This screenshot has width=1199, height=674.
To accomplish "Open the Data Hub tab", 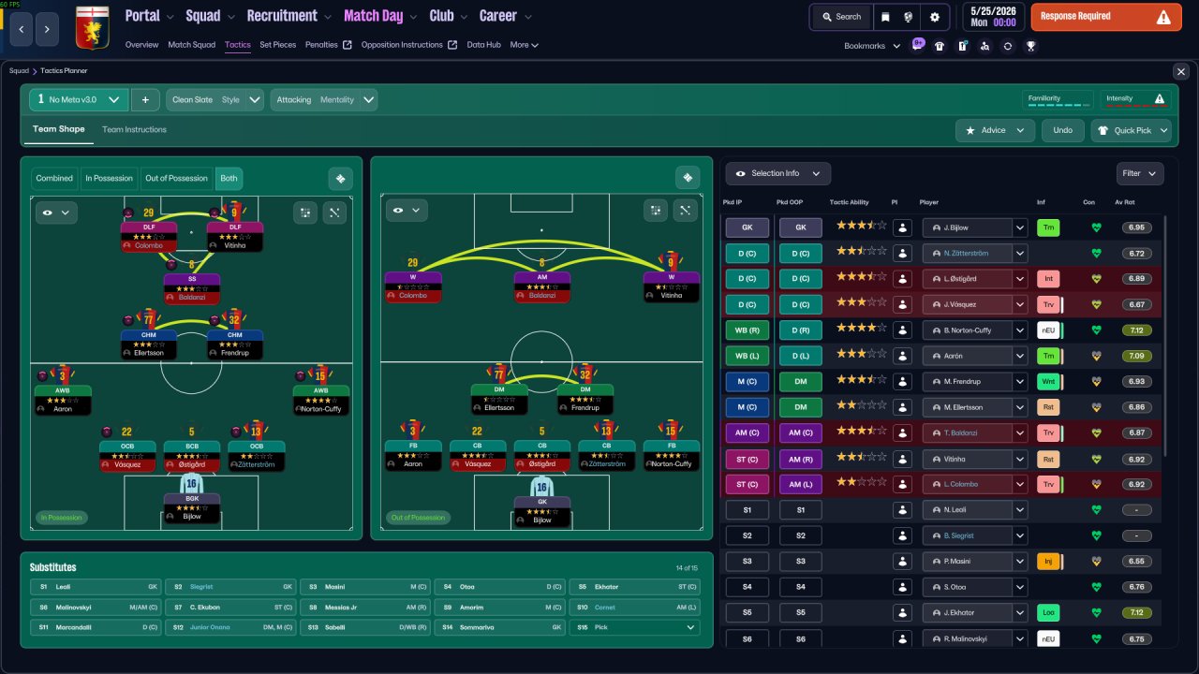I will [484, 45].
